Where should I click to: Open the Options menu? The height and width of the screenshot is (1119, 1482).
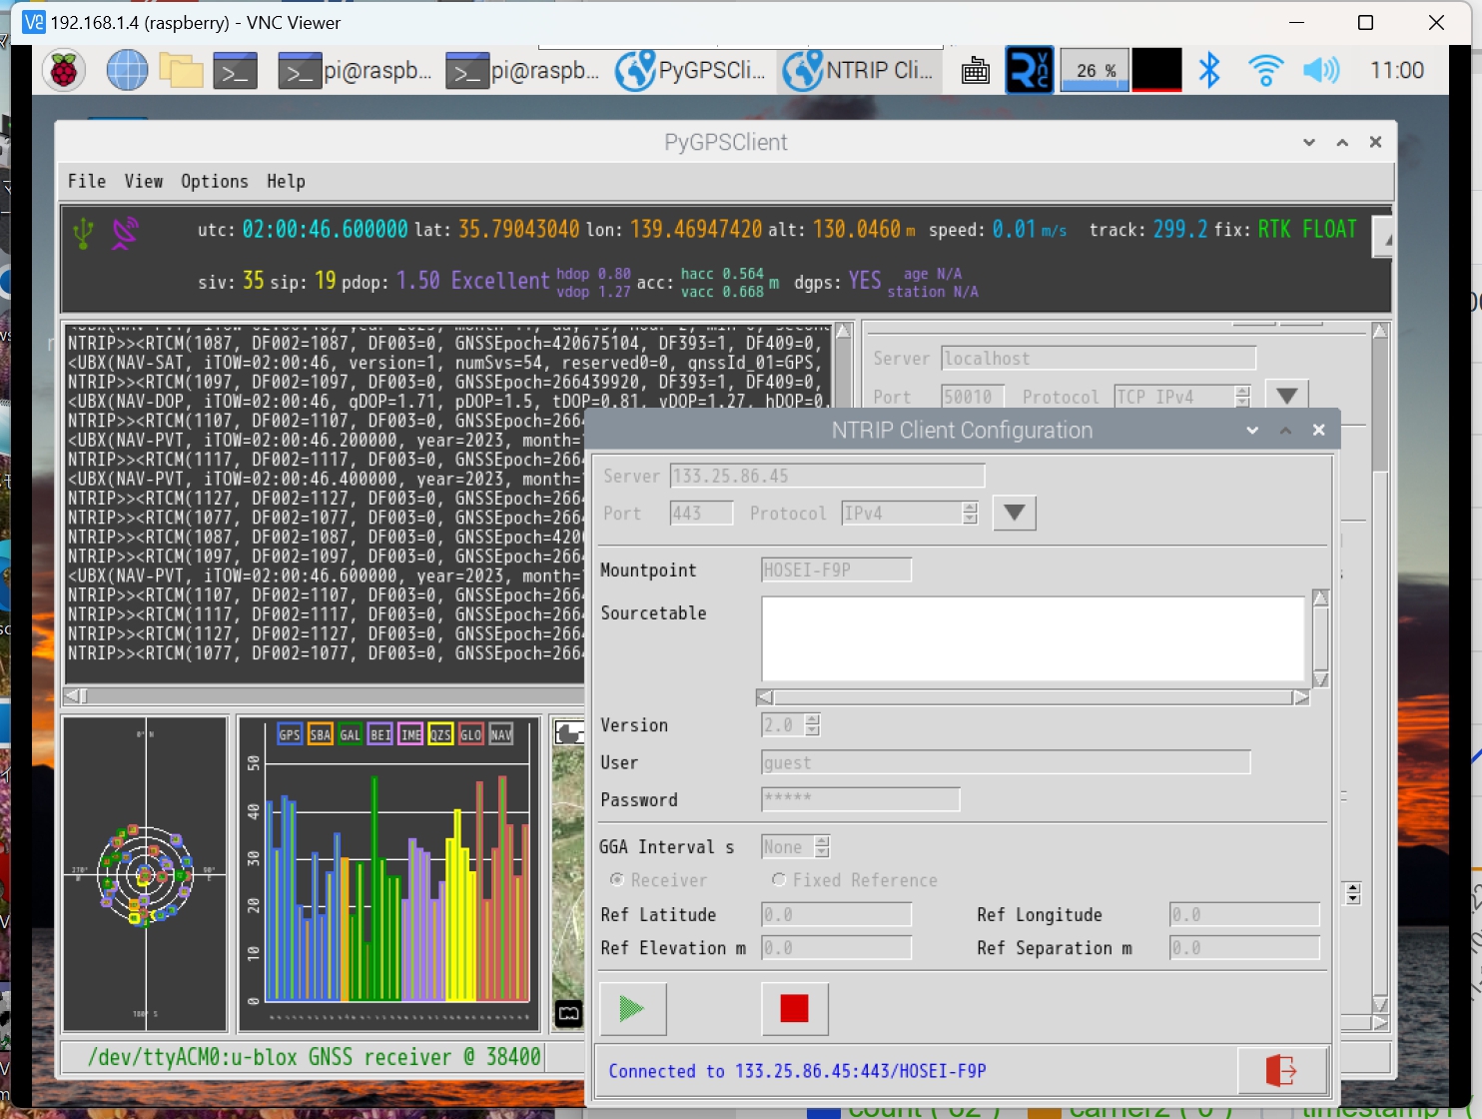pos(214,181)
